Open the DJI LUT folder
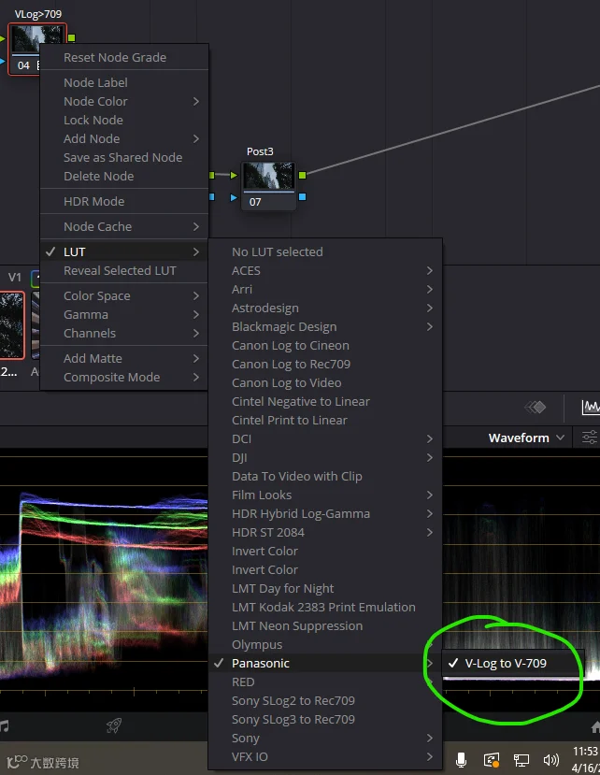600x775 pixels. point(324,458)
